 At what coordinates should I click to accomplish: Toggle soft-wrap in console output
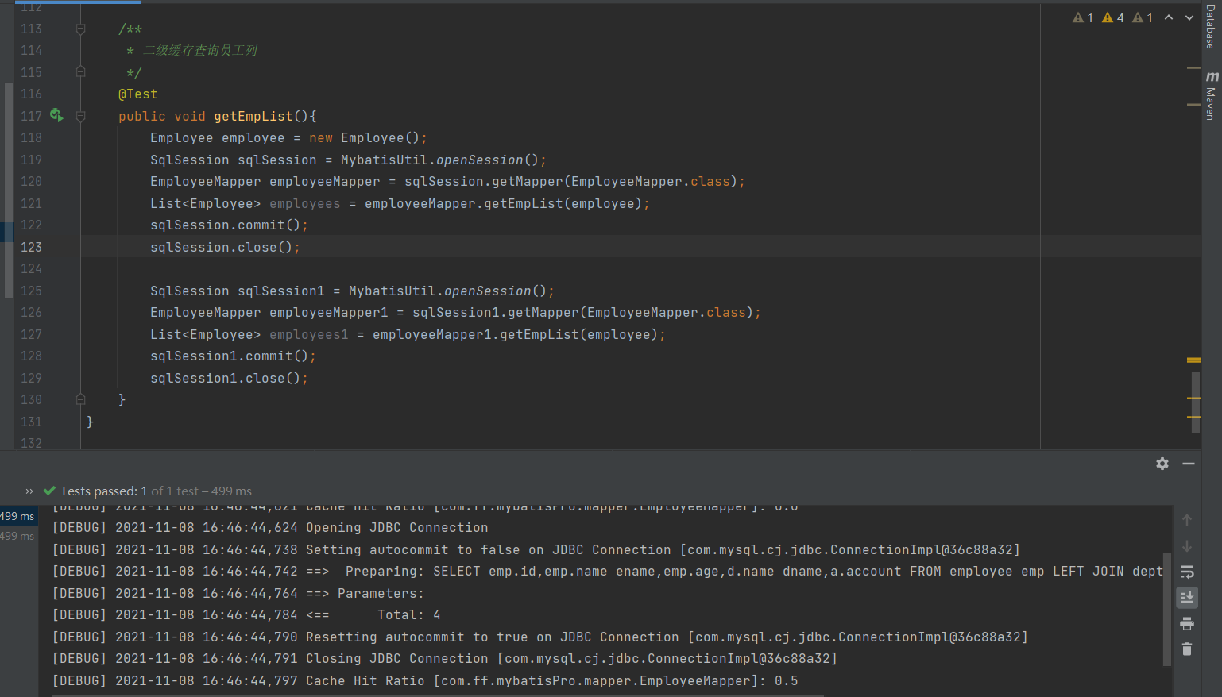click(1187, 572)
